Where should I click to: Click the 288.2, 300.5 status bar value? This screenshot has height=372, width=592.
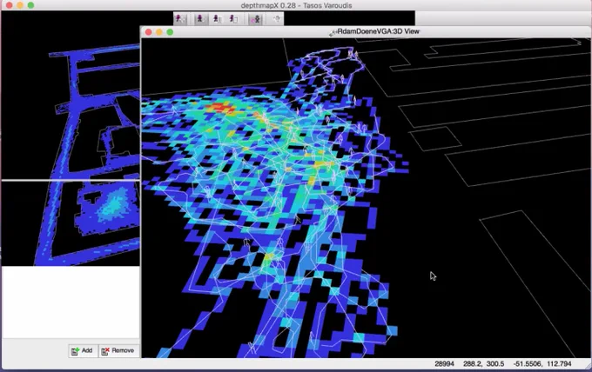pyautogui.click(x=484, y=364)
